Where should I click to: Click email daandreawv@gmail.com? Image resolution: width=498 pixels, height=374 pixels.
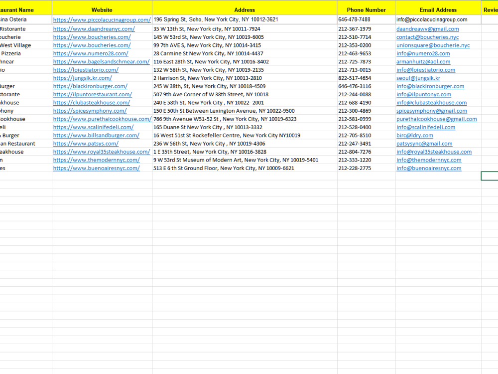[x=427, y=29]
